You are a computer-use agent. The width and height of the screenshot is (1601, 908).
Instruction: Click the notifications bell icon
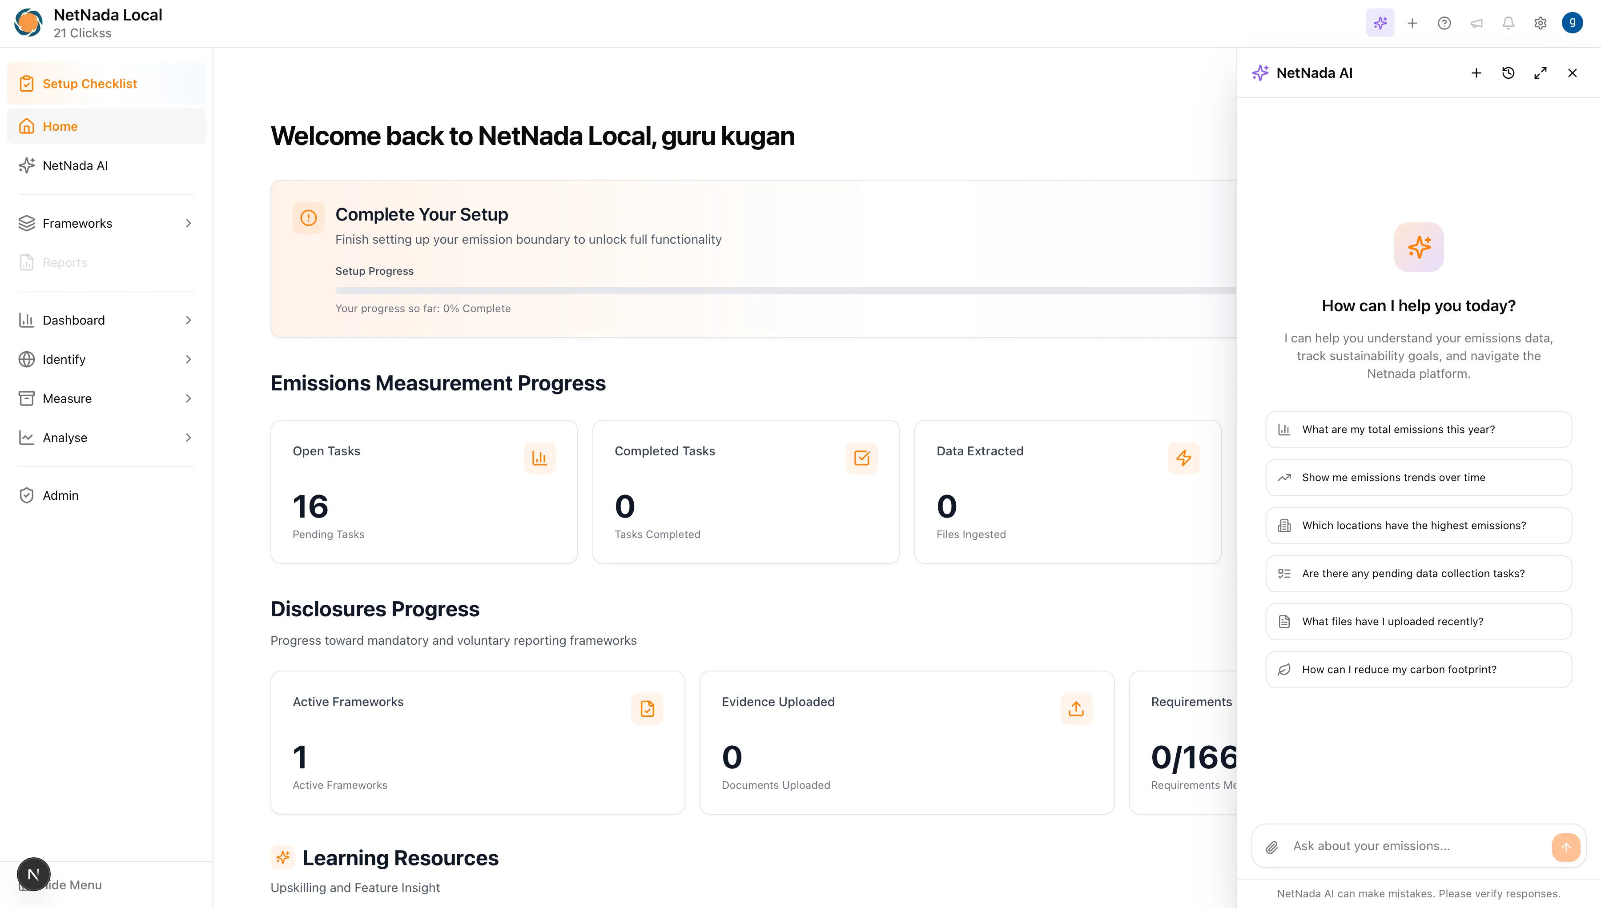[1508, 23]
